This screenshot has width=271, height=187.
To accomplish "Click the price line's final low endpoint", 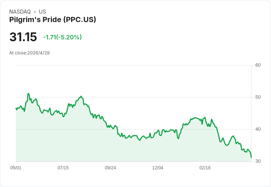I will pos(251,157).
